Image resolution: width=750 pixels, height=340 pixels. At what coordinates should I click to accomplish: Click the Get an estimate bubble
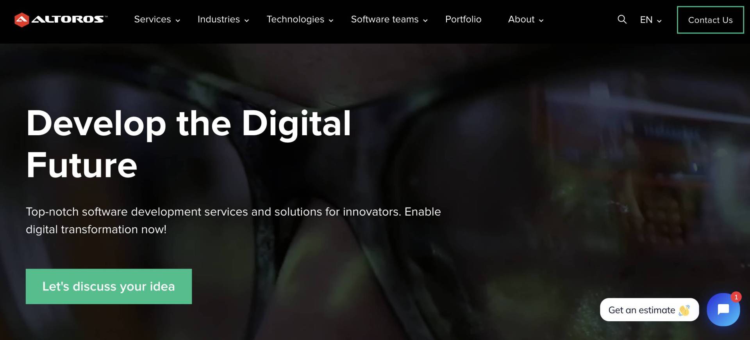pyautogui.click(x=649, y=310)
